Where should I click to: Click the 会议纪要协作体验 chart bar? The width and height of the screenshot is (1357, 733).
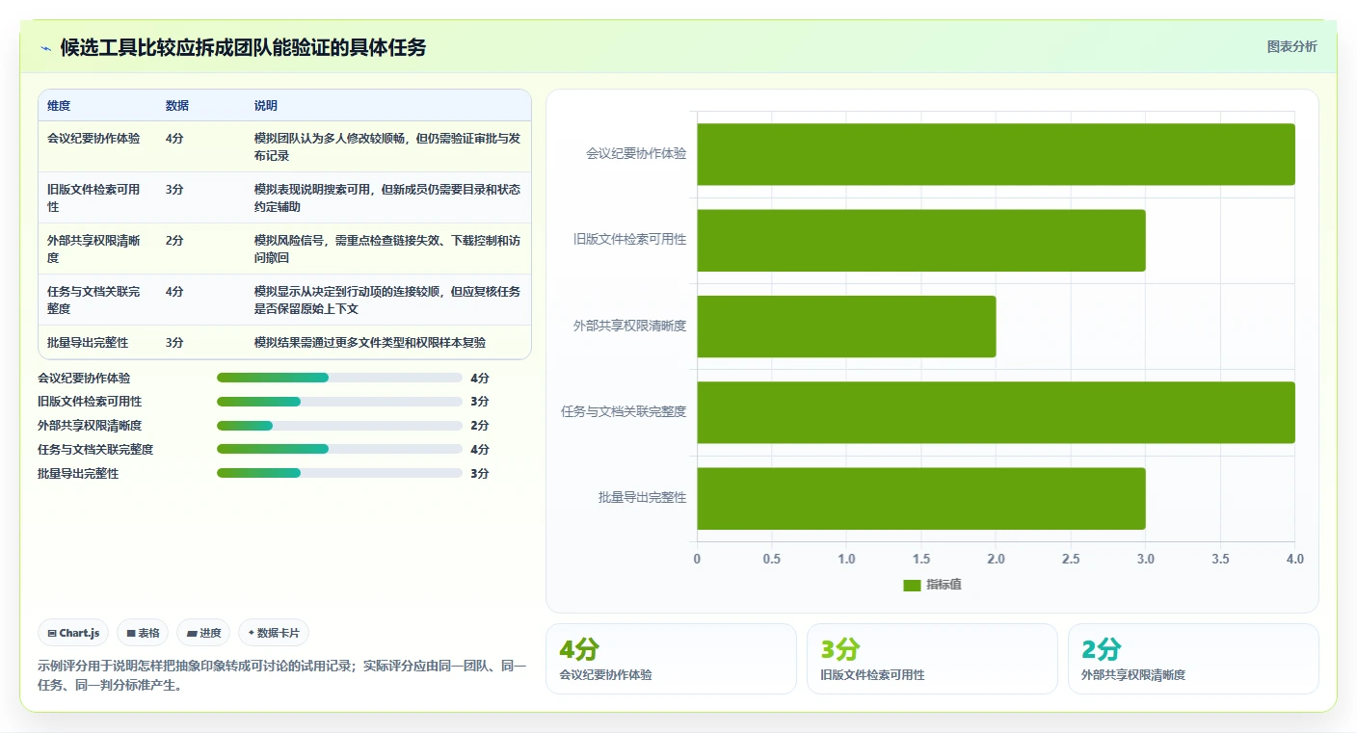coord(996,154)
